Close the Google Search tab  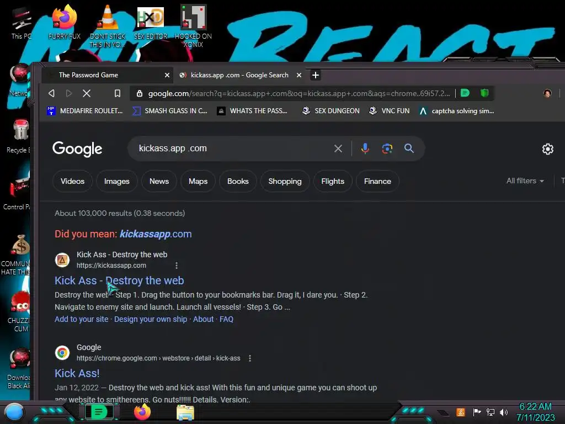coord(299,75)
